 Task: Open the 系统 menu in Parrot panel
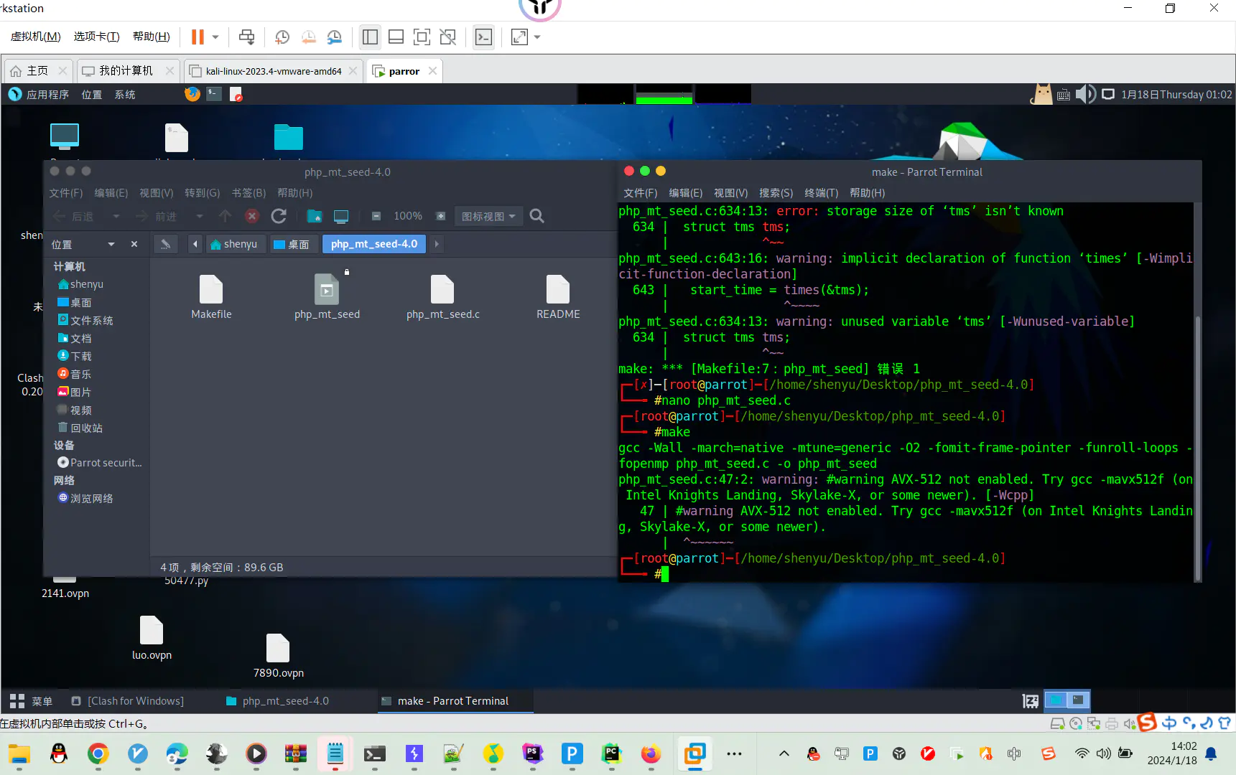[124, 95]
